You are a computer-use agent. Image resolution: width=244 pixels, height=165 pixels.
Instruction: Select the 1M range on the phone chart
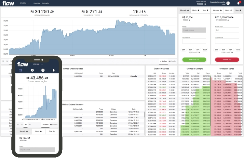point(25,125)
